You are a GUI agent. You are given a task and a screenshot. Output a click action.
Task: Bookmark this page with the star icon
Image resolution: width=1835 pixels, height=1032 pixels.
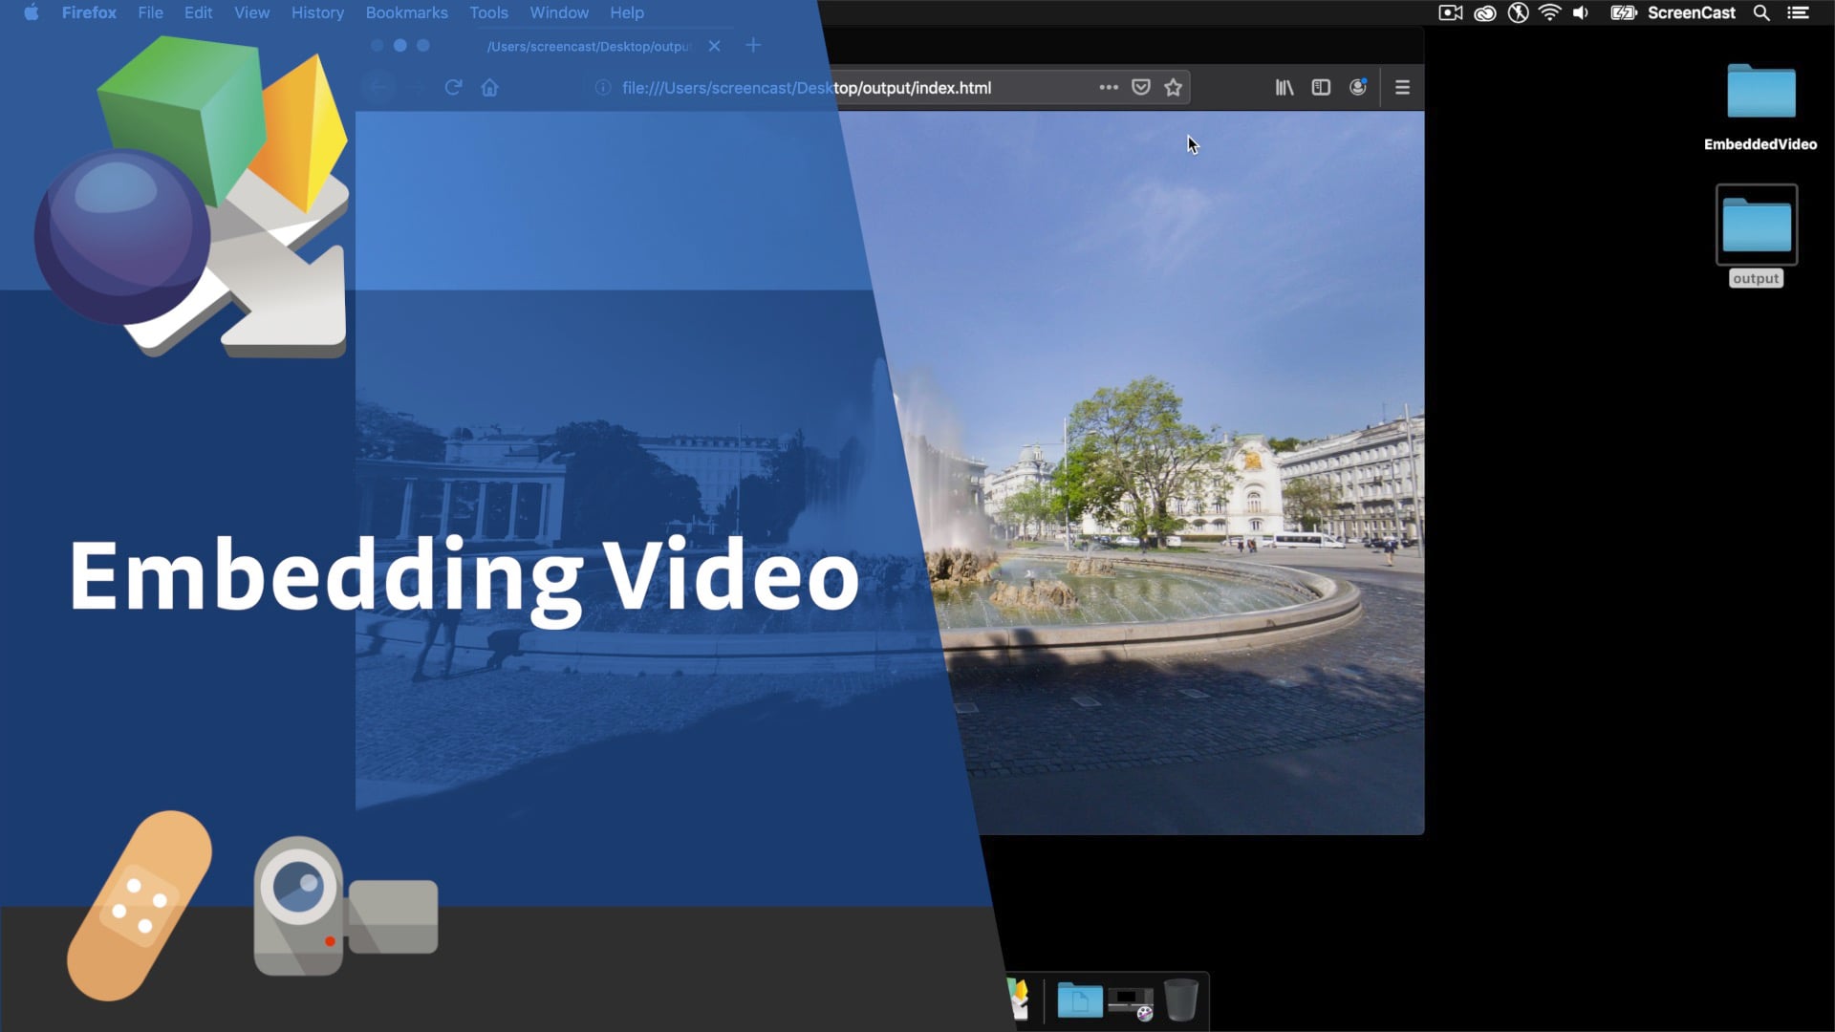click(1173, 87)
